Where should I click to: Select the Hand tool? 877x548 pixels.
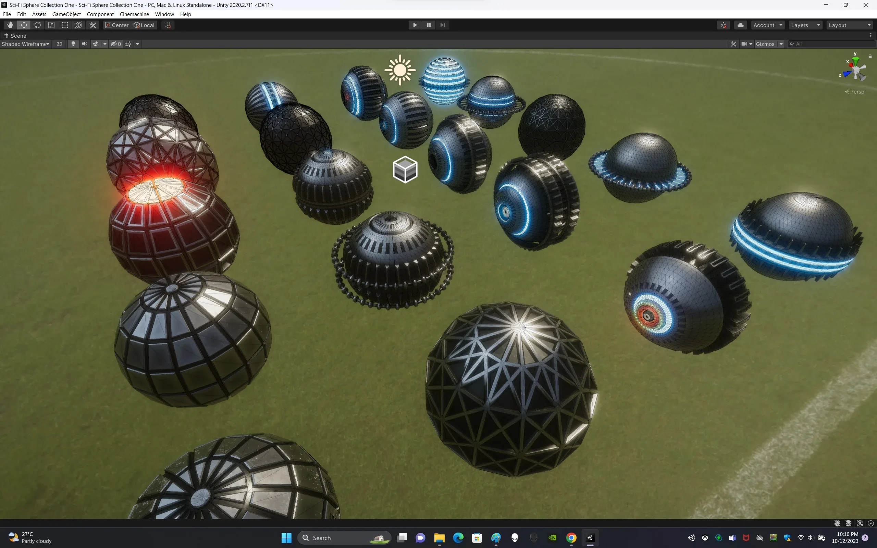point(10,25)
